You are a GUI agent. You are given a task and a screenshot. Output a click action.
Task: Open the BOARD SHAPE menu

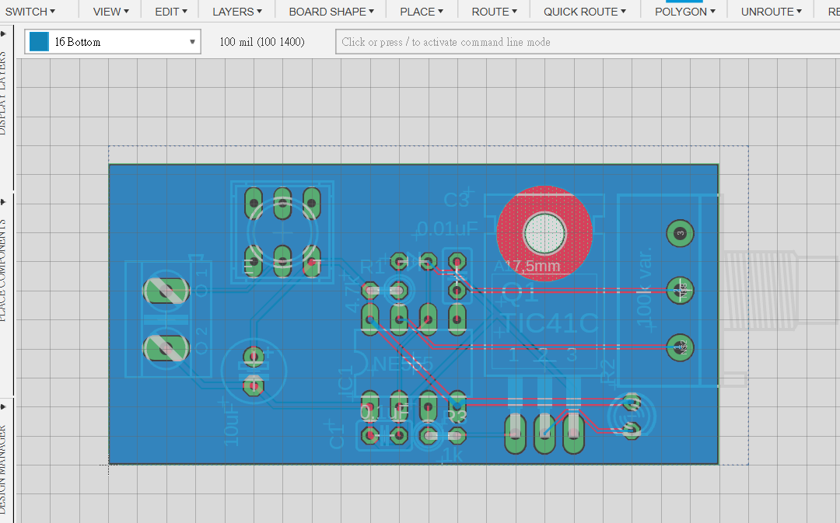[331, 12]
